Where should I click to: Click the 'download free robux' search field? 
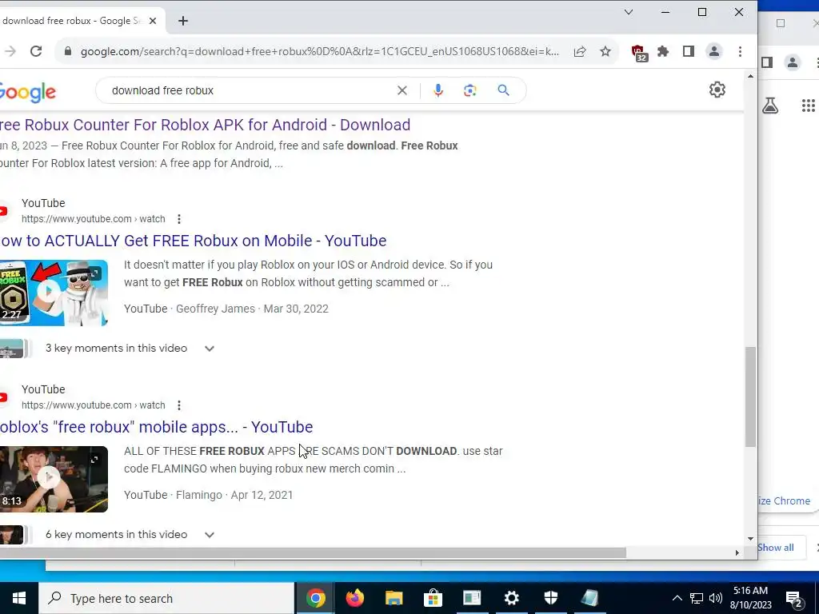point(250,90)
